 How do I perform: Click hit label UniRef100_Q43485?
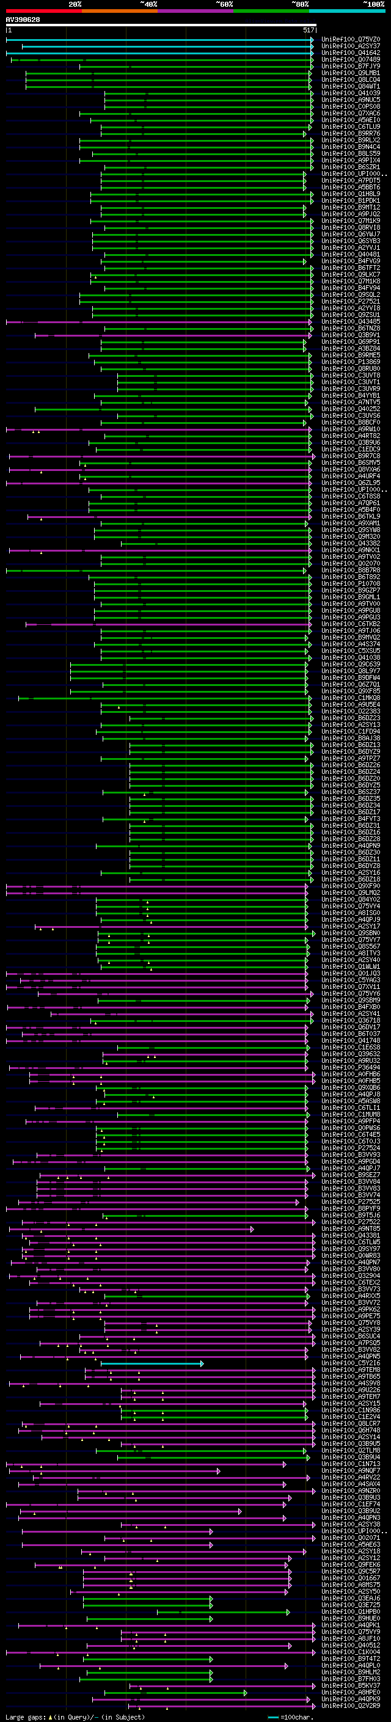[x=350, y=321]
